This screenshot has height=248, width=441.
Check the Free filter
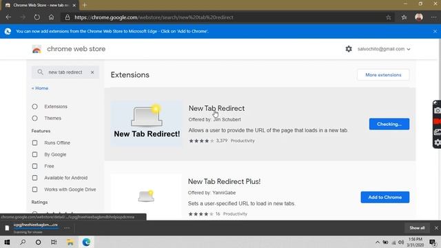click(34, 166)
